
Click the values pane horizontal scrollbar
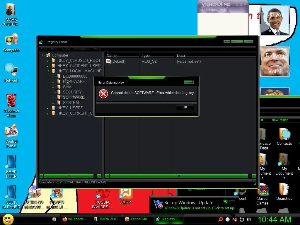click(180, 176)
